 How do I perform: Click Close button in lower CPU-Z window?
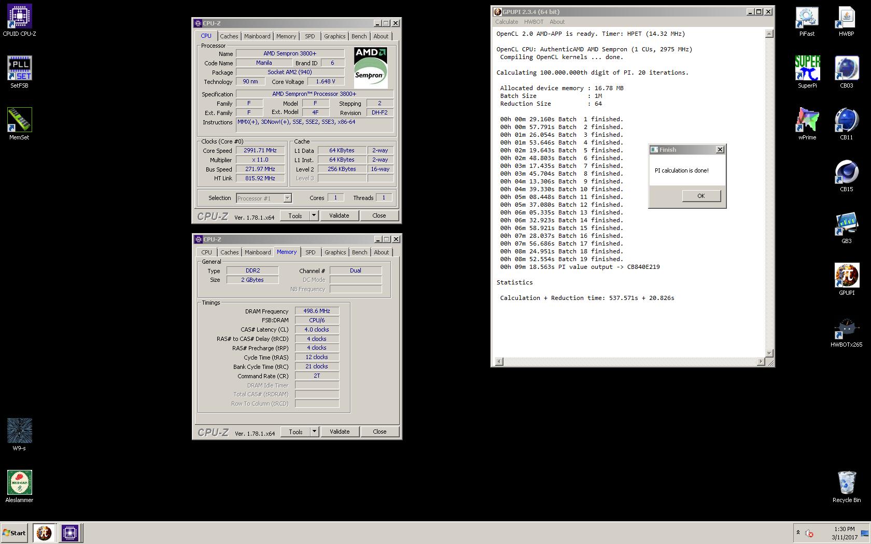point(380,432)
